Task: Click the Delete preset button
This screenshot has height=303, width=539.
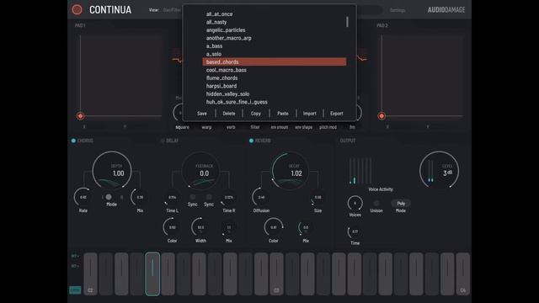Action: 229,114
